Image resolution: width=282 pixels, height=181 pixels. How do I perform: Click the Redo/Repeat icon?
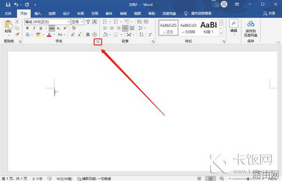pyautogui.click(x=27, y=5)
